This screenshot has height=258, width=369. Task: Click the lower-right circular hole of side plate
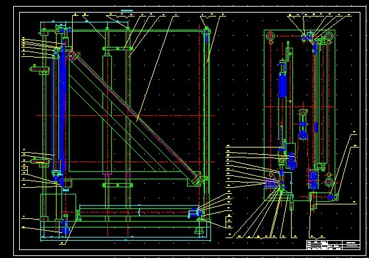[x=329, y=182]
